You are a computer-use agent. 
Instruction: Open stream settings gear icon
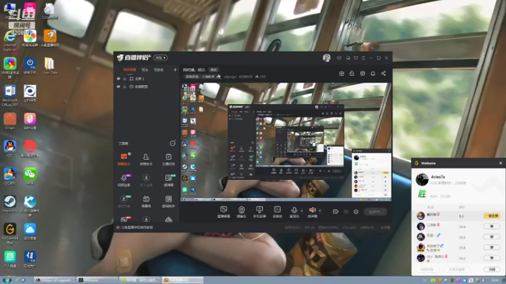coord(356,211)
